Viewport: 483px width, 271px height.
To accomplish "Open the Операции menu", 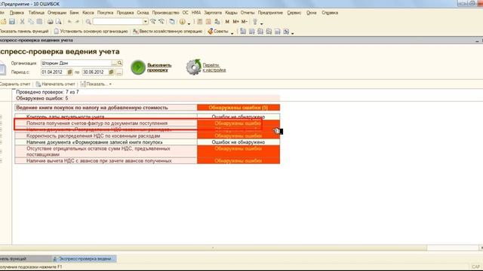I will 57,13.
